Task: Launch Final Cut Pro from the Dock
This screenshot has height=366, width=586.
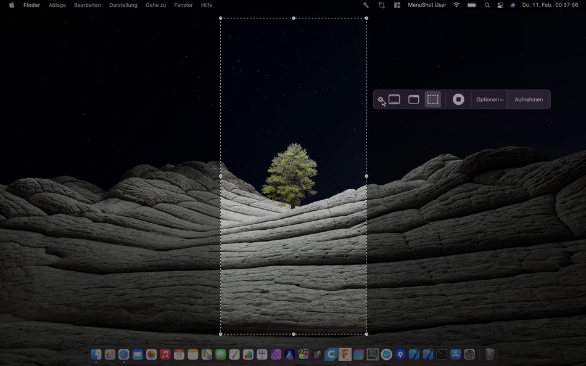Action: 303,354
